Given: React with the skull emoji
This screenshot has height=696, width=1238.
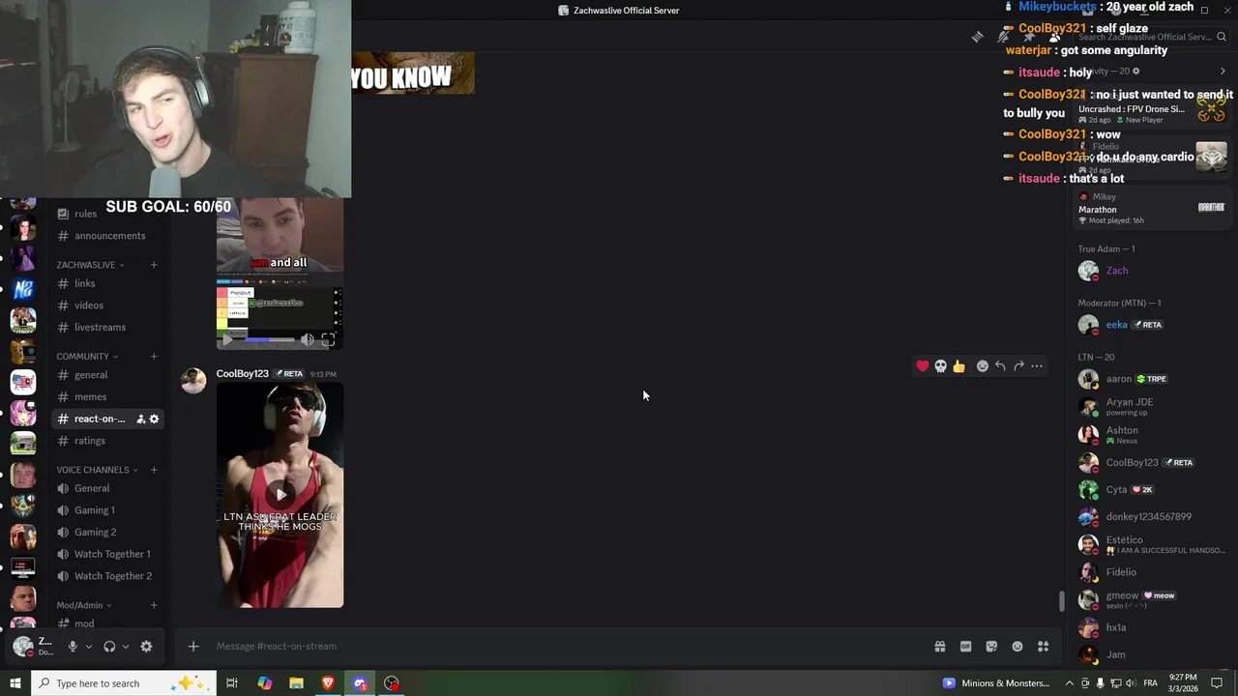Looking at the screenshot, I should [x=940, y=366].
